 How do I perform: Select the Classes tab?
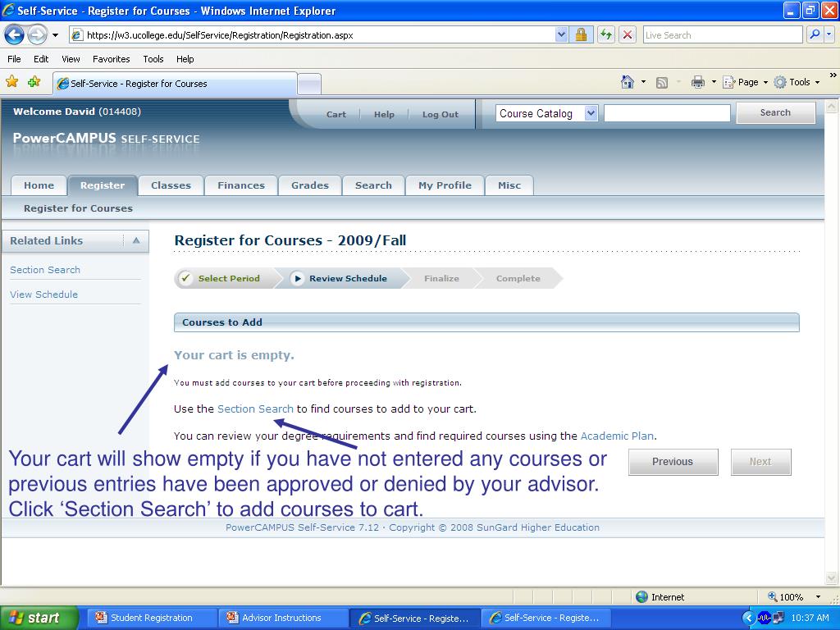pos(171,185)
